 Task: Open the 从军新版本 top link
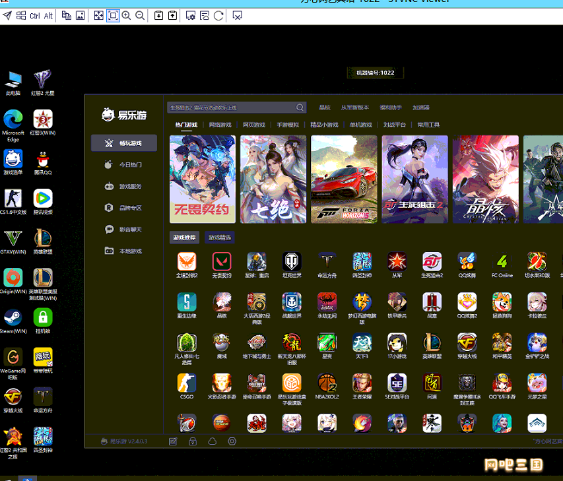tap(354, 108)
